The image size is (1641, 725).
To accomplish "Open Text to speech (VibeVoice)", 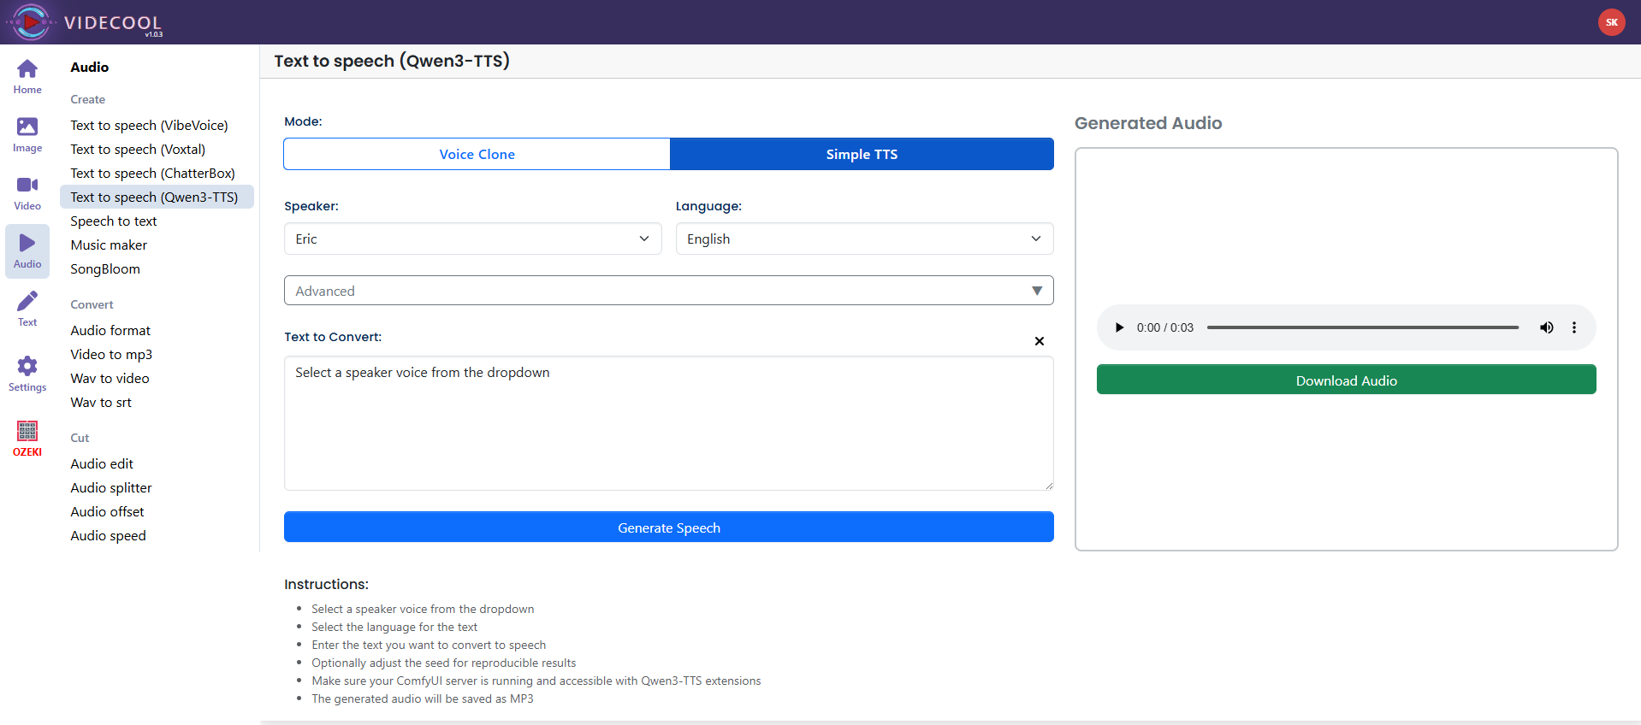I will 149,125.
